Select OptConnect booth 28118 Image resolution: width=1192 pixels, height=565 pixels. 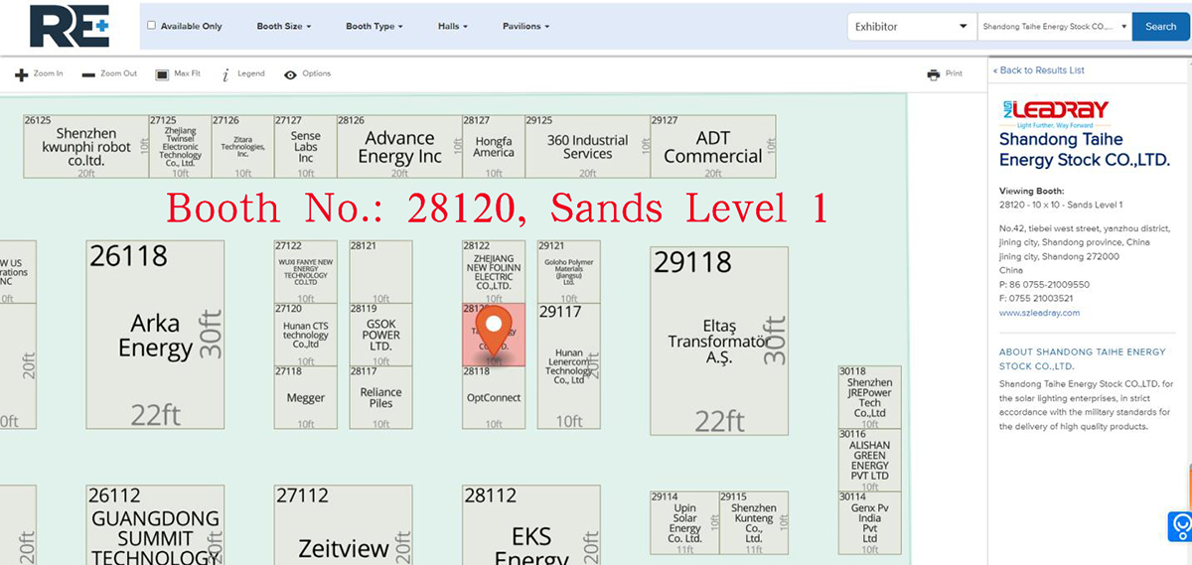tap(494, 397)
